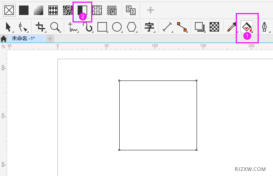Select the Texture fill maze icon

97,10
